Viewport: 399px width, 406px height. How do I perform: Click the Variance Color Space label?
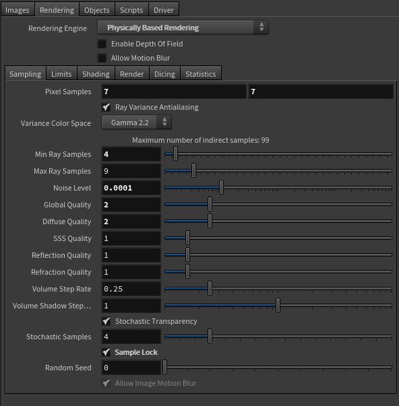[x=56, y=123]
